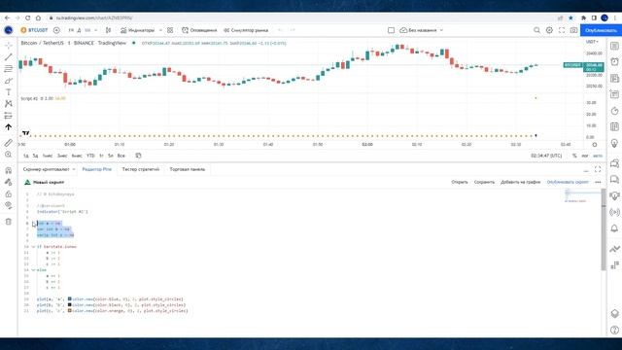The height and width of the screenshot is (350, 622).
Task: Create an alert with Оповещения button
Action: click(199, 30)
